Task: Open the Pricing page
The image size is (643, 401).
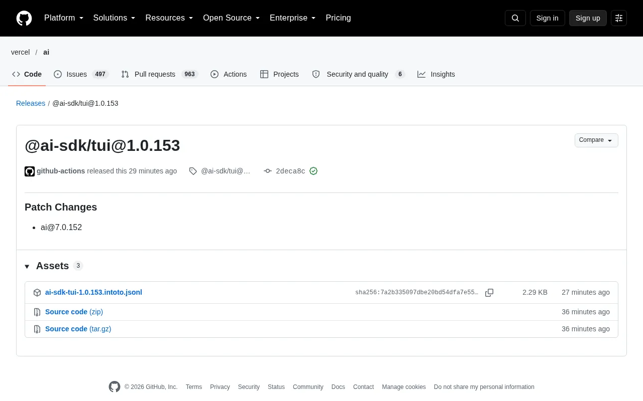Action: [x=338, y=18]
